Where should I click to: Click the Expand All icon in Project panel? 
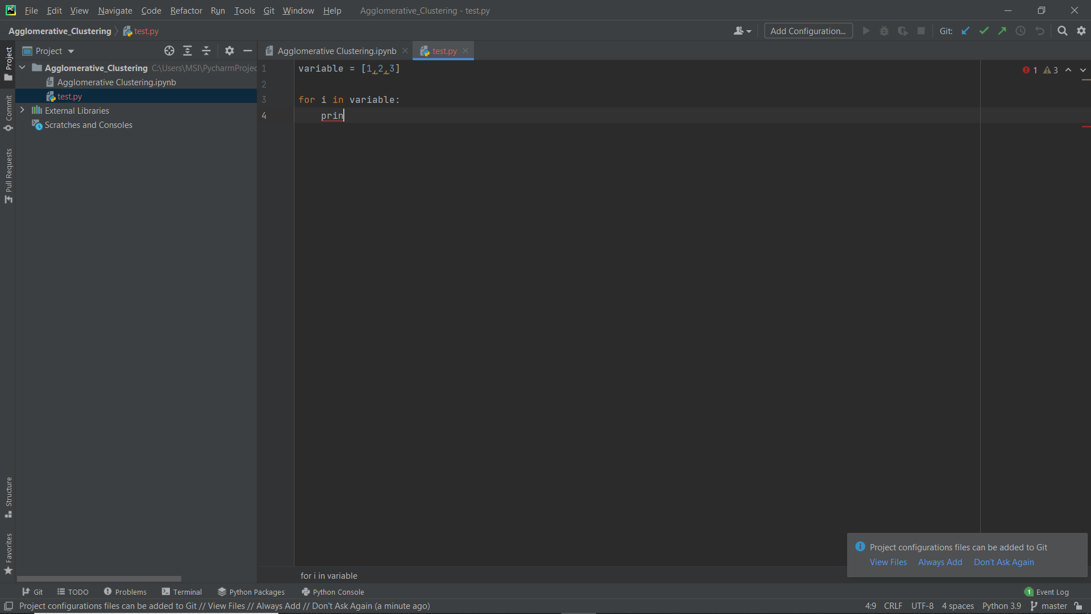coord(188,51)
